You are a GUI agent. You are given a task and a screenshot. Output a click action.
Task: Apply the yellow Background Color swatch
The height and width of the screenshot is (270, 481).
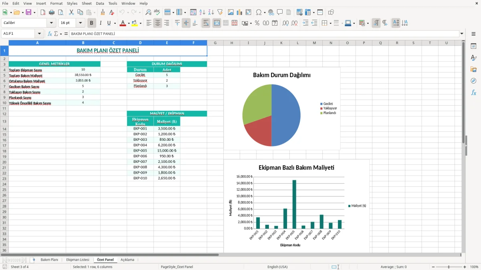(x=135, y=23)
